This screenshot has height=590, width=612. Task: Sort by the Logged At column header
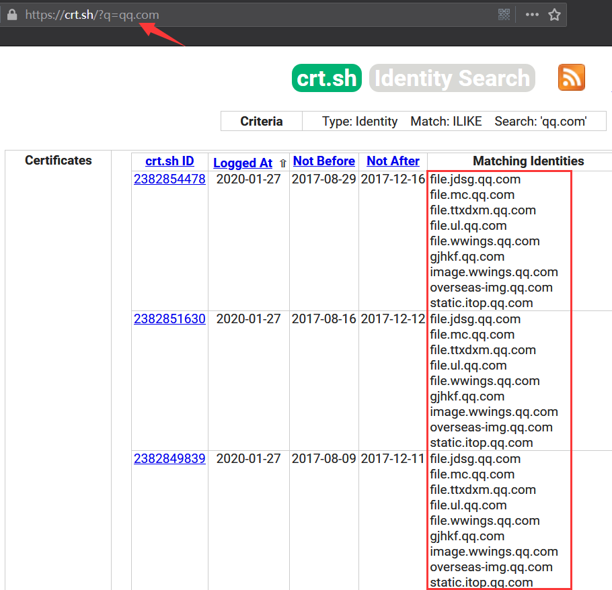(242, 163)
